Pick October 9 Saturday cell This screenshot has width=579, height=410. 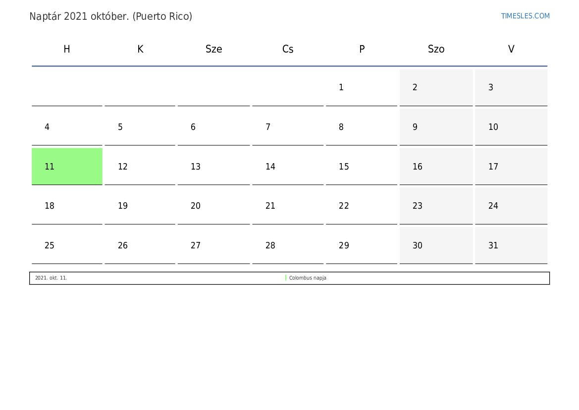(436, 127)
